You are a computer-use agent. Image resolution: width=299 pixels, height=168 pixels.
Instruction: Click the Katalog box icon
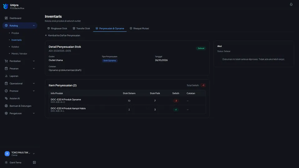tap(6, 26)
